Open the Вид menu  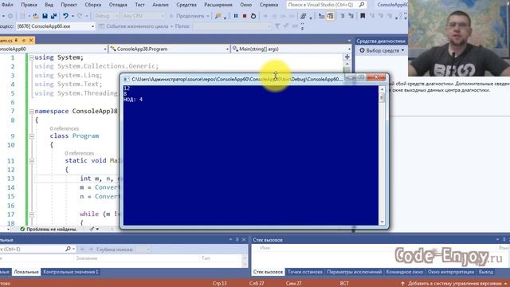coord(49,5)
